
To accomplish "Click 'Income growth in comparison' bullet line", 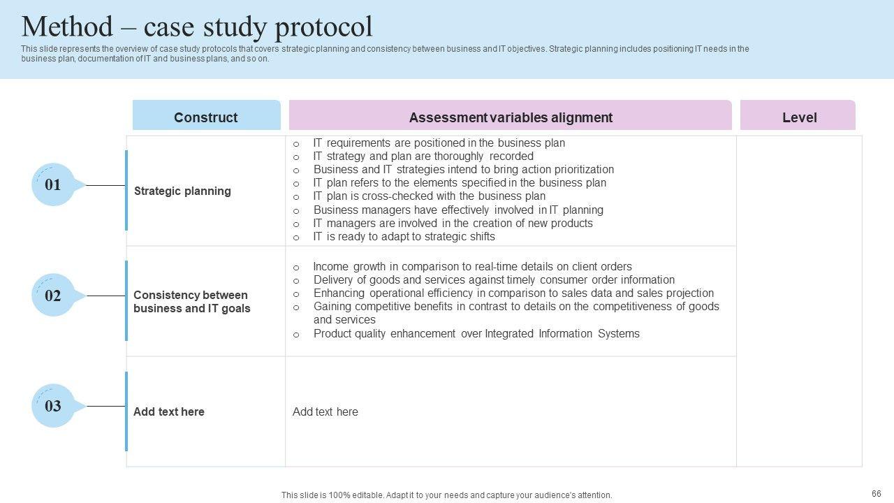I will 472,267.
